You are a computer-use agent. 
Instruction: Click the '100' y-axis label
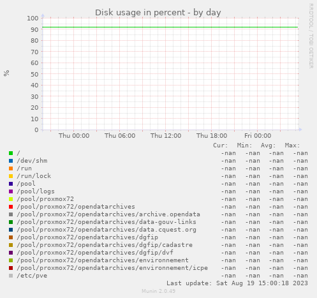point(33,19)
